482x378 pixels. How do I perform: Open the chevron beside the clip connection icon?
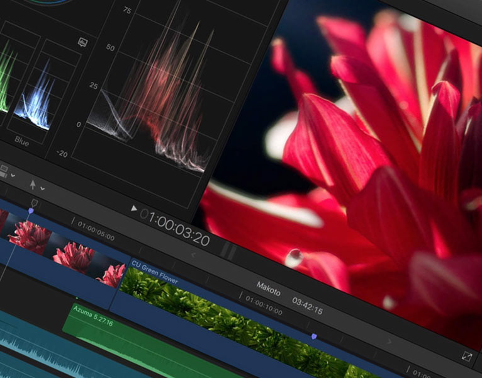click(x=13, y=175)
